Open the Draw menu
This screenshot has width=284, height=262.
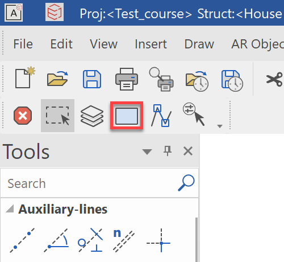pyautogui.click(x=199, y=44)
